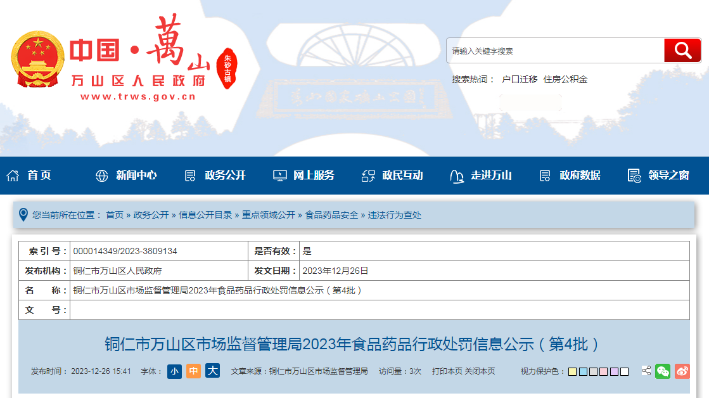
Task: Share the article via Weibo icon
Action: [682, 371]
